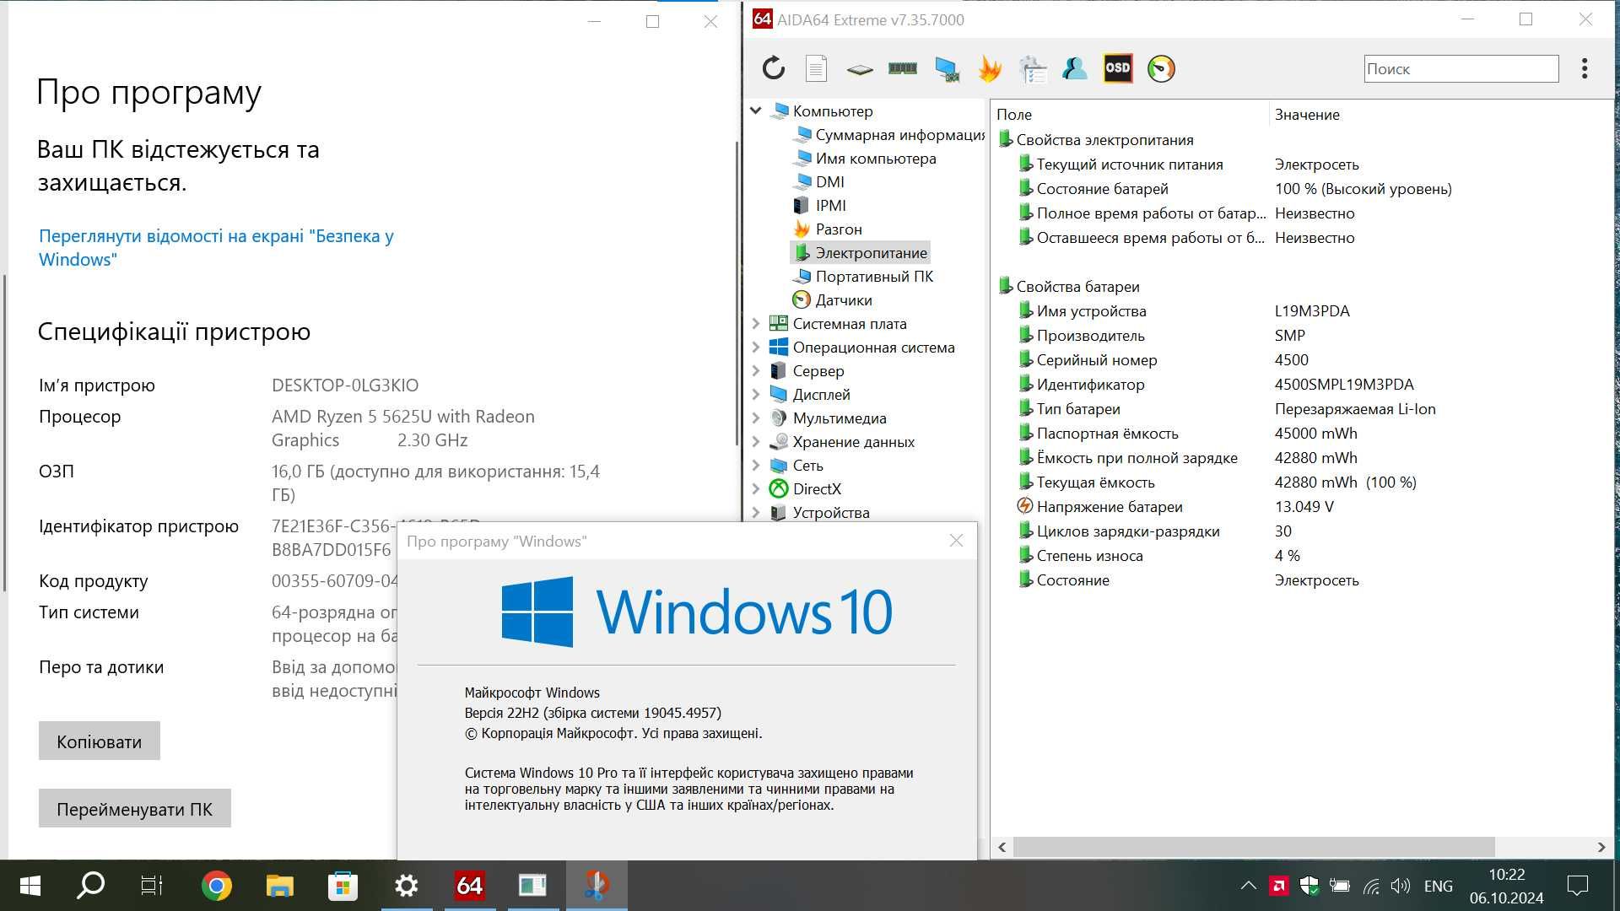
Task: Open the monitor diagnostics toolbar icon
Action: point(947,69)
